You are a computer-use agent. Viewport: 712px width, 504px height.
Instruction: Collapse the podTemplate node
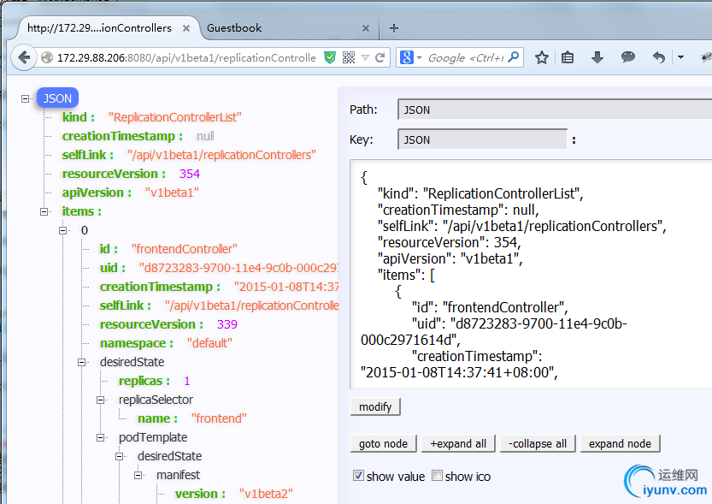pos(101,437)
